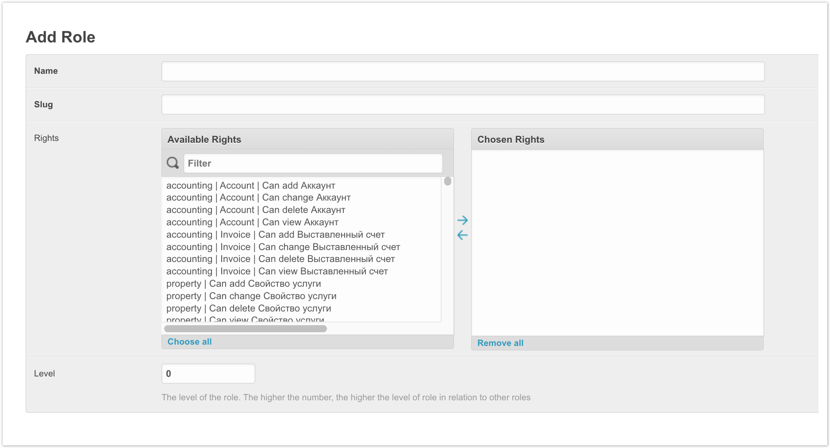The image size is (830, 448).
Task: Select 'Can change Аккаунт' right
Action: coord(258,197)
